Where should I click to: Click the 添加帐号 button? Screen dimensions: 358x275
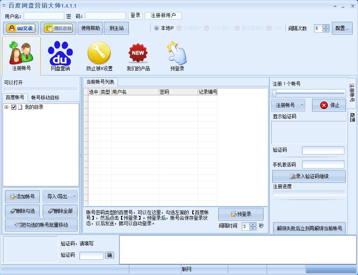point(22,196)
